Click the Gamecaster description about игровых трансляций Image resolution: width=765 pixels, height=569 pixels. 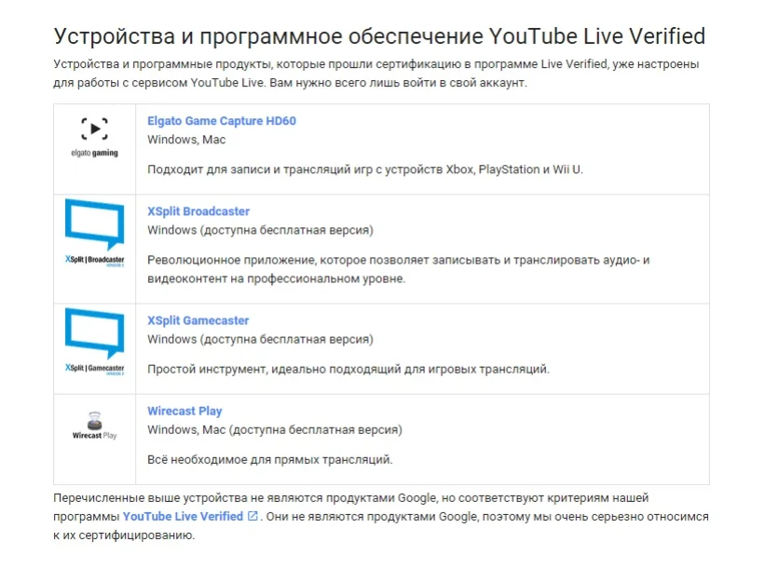coord(348,369)
